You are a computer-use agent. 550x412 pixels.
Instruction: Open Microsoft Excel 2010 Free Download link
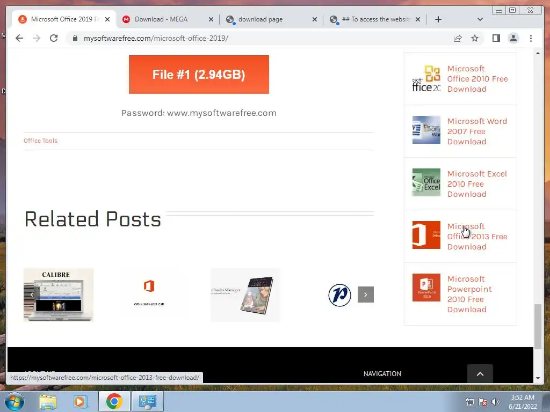[x=477, y=184]
